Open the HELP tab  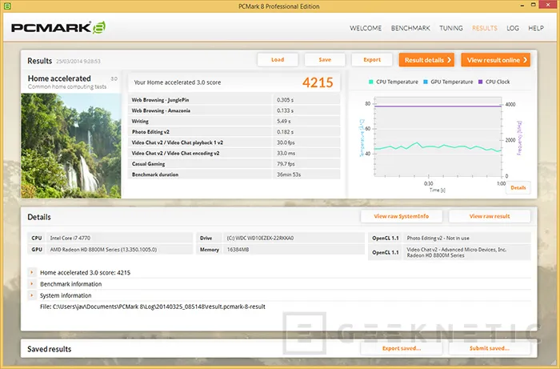click(x=536, y=28)
